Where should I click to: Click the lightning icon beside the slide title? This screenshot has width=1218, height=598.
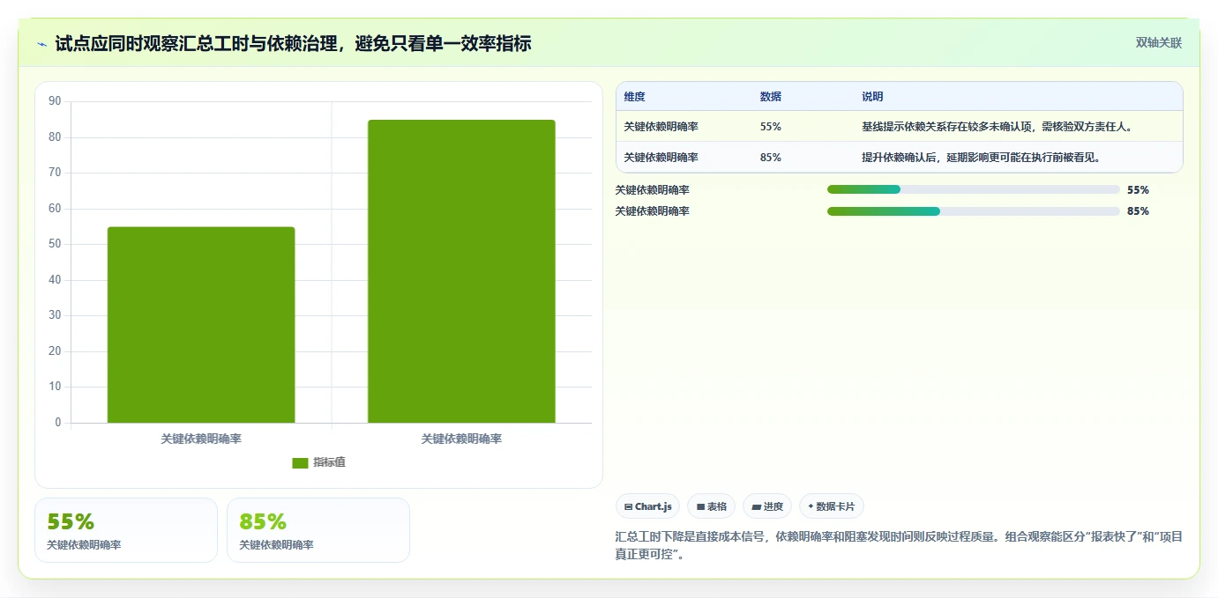coord(41,44)
